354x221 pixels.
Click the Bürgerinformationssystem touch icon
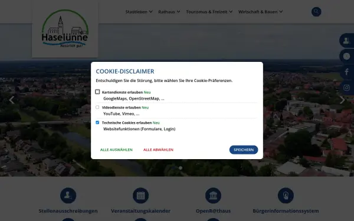point(286,196)
